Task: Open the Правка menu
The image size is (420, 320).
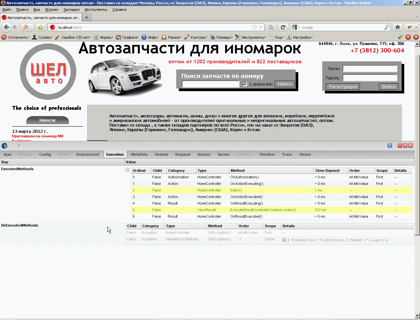Action: click(x=22, y=10)
